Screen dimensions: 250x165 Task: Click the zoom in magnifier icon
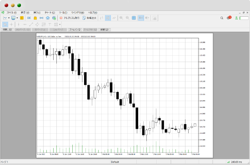[121, 18]
